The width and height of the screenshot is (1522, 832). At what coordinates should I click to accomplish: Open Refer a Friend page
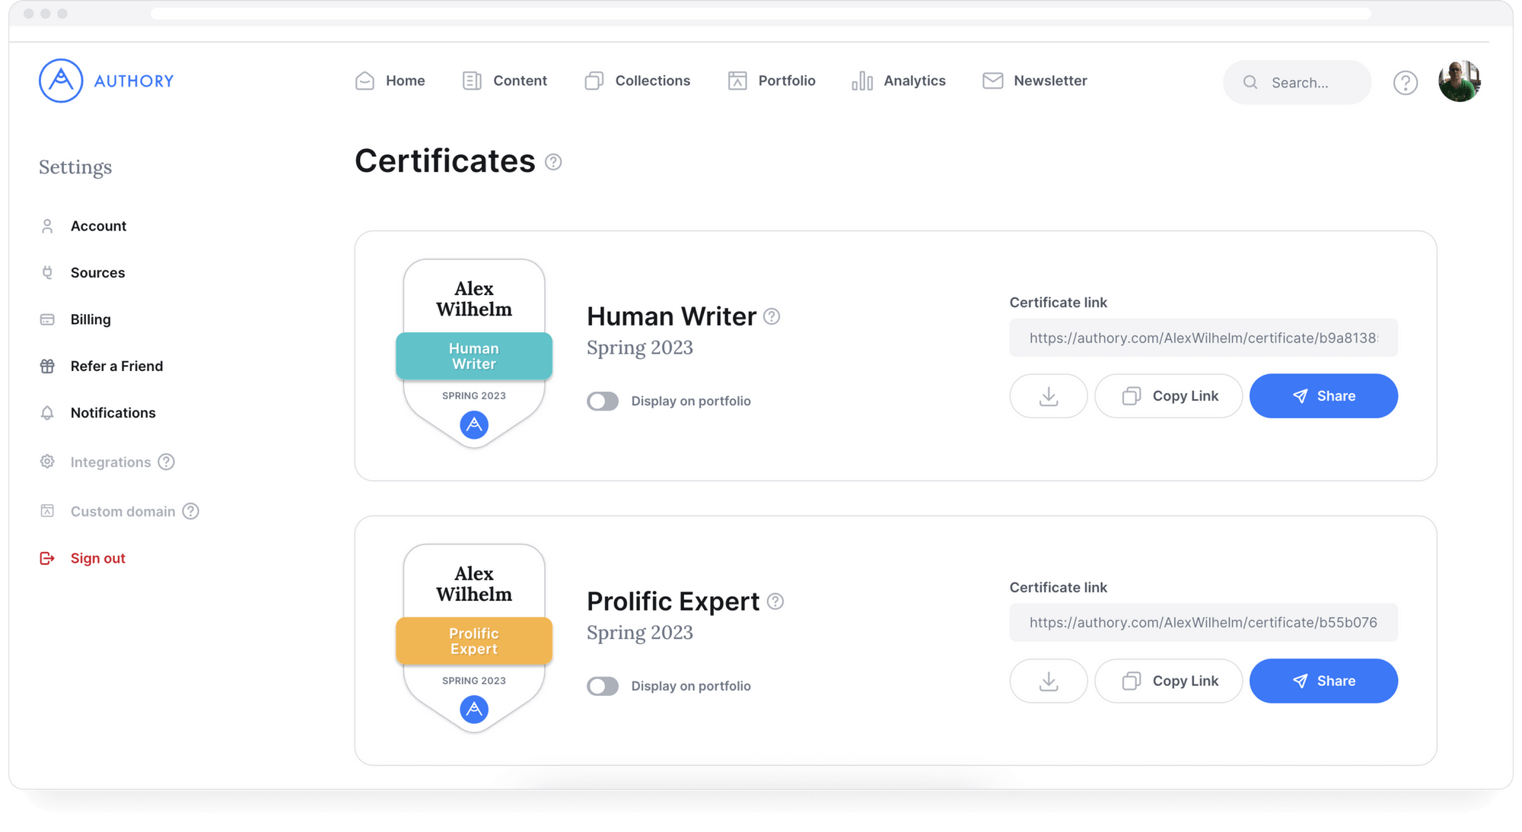pyautogui.click(x=116, y=366)
